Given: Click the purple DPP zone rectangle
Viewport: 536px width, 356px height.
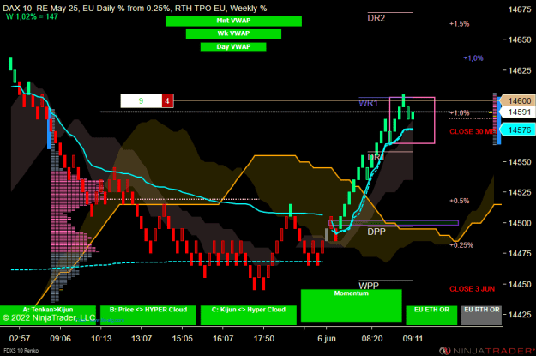Looking at the screenshot, I should 394,223.
